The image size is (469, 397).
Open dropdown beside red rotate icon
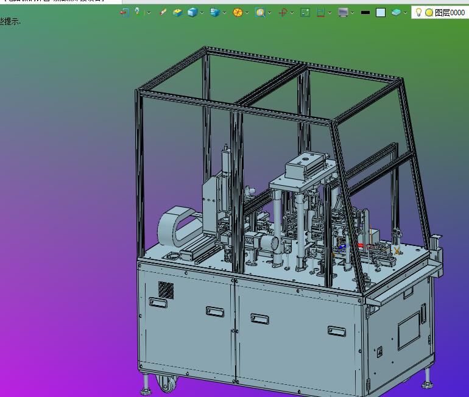coord(292,13)
